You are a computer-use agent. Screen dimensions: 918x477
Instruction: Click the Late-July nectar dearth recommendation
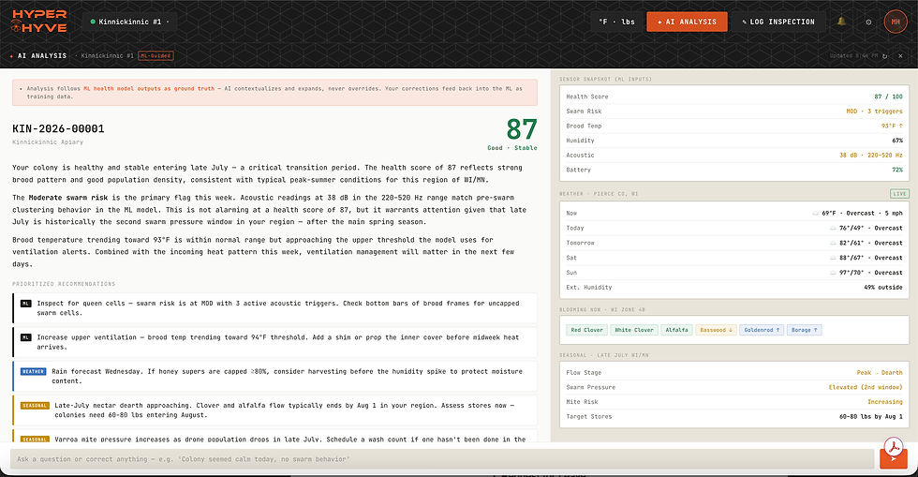coord(274,410)
